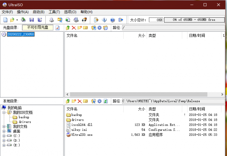This screenshot has height=156, width=227.
Task: Select the UltraISO.exe file
Action: point(82,135)
